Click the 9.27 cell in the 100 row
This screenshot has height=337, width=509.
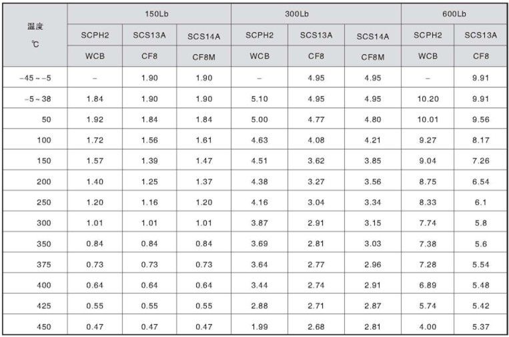pyautogui.click(x=427, y=140)
